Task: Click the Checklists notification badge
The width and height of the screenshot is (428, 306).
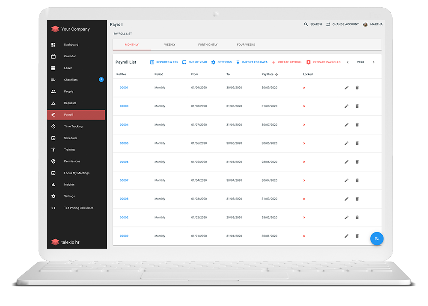Action: coord(101,79)
